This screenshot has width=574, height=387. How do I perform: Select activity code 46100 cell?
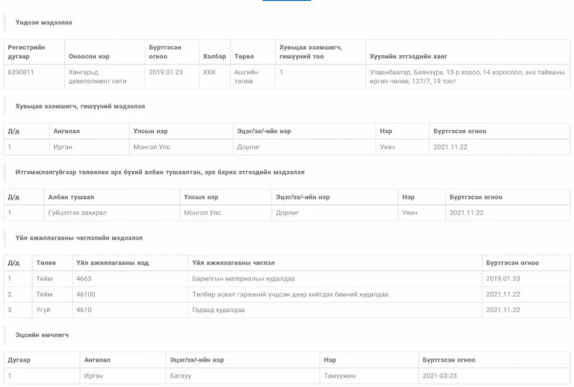(x=130, y=295)
